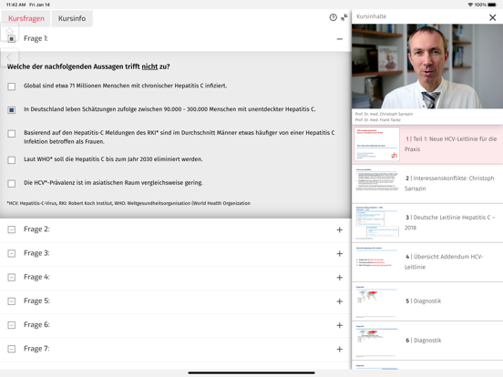Click the Frage 5 status box icon

click(11, 301)
